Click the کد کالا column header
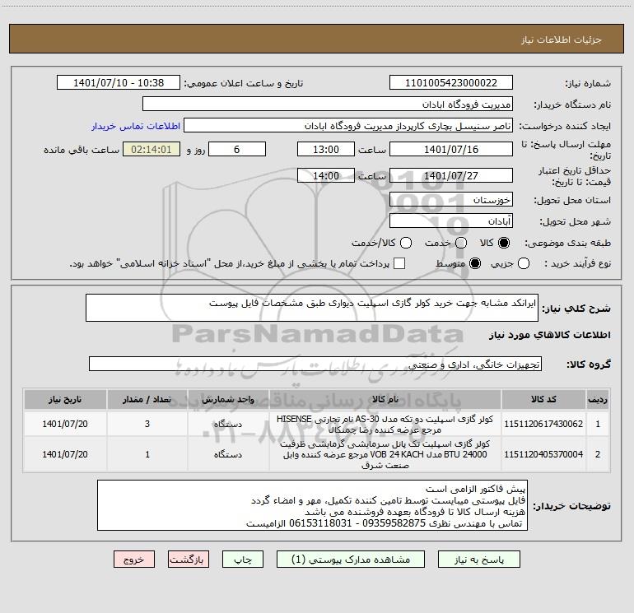634x613 pixels. (x=543, y=400)
